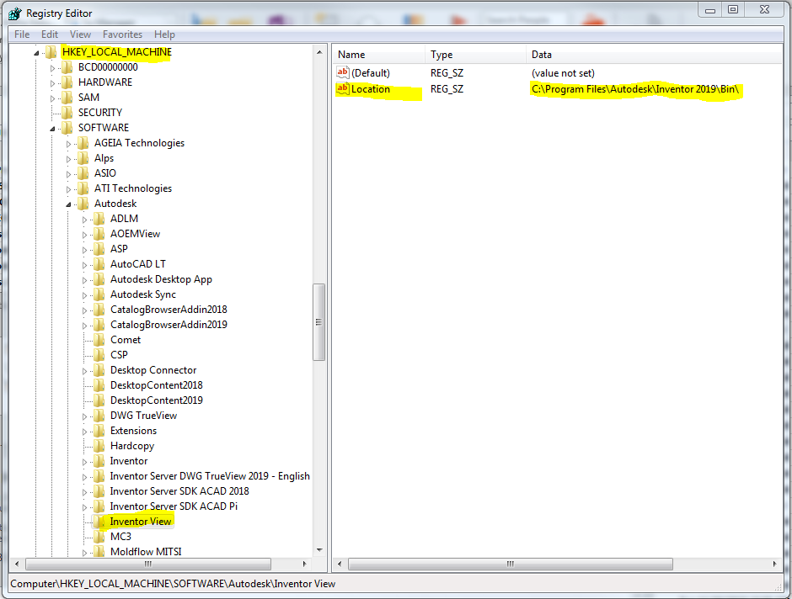Click the MC3 folder icon
Viewport: 792px width, 599px height.
pyautogui.click(x=99, y=537)
